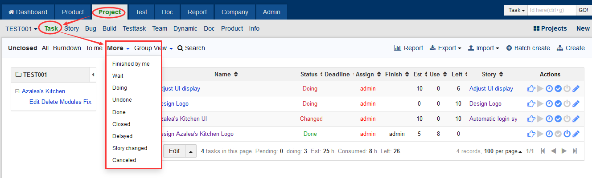Click the Batch create plus icon
Image resolution: width=592 pixels, height=178 pixels.
(509, 48)
